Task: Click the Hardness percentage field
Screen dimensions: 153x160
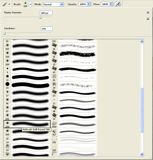Action: [46, 29]
